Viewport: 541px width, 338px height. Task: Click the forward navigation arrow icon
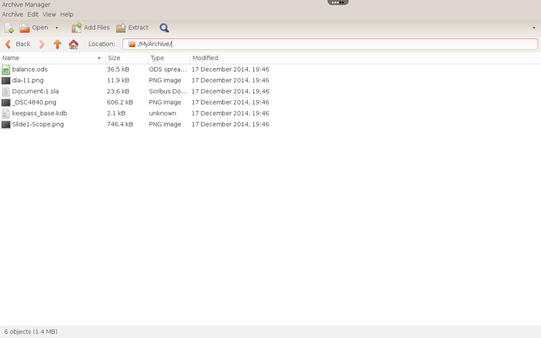42,44
